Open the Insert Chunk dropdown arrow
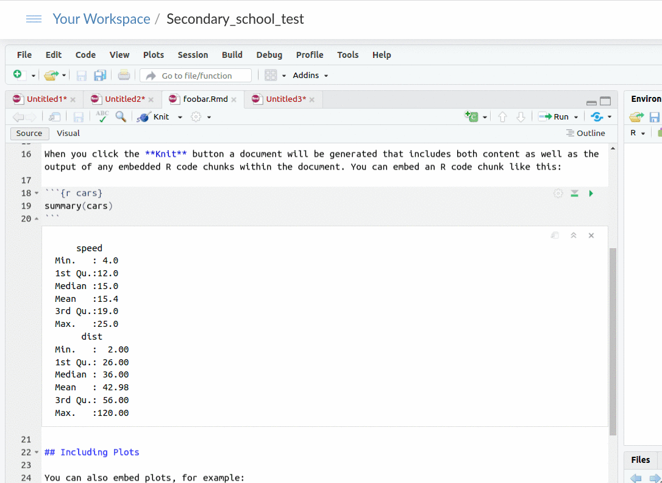 [x=485, y=117]
